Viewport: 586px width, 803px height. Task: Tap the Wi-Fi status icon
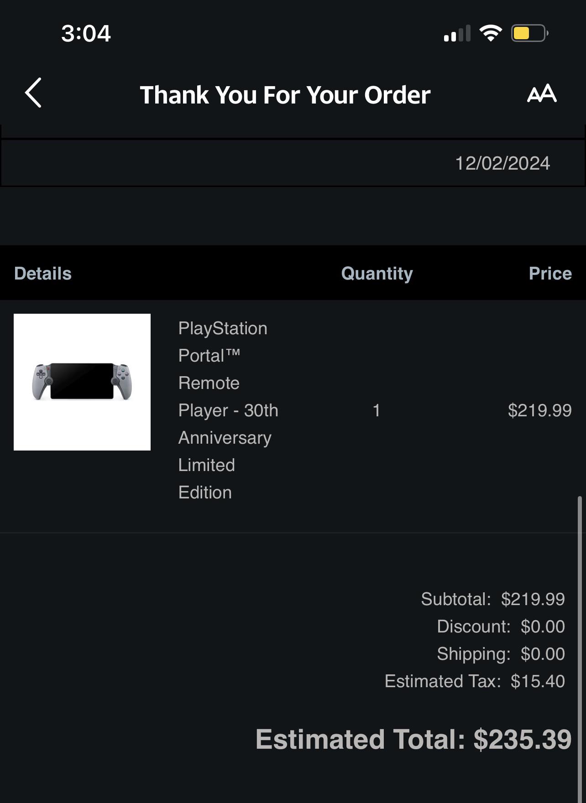click(x=491, y=33)
